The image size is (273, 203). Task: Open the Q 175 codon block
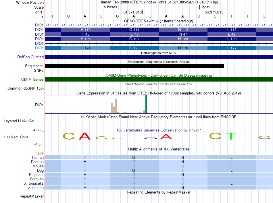[x=134, y=48]
